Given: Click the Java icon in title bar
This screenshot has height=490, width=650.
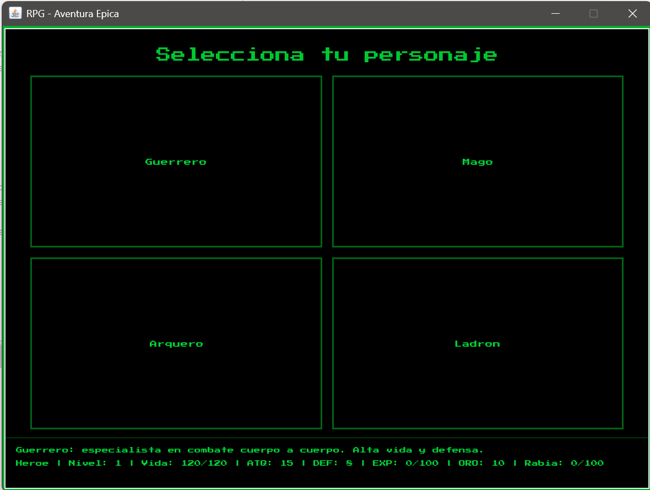Looking at the screenshot, I should [15, 13].
